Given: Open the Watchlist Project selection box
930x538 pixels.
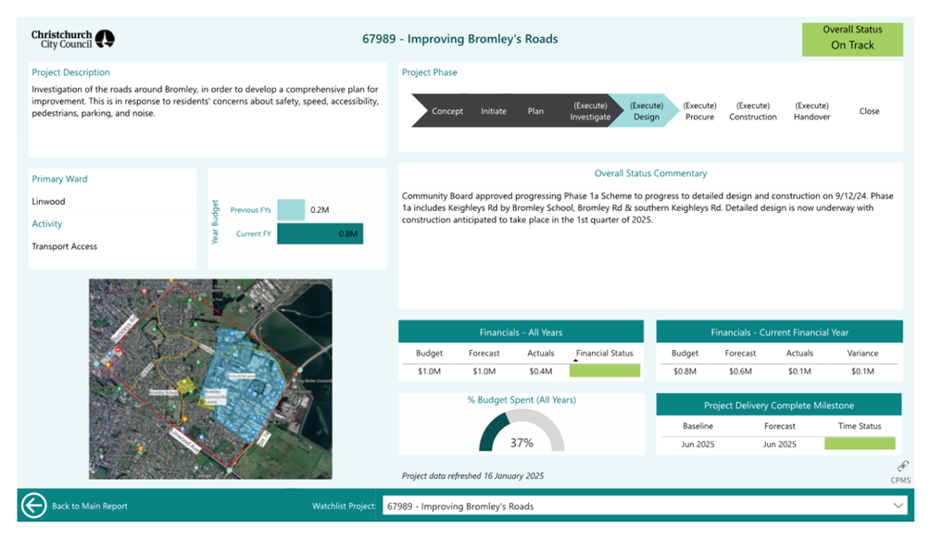Looking at the screenshot, I should [x=639, y=506].
